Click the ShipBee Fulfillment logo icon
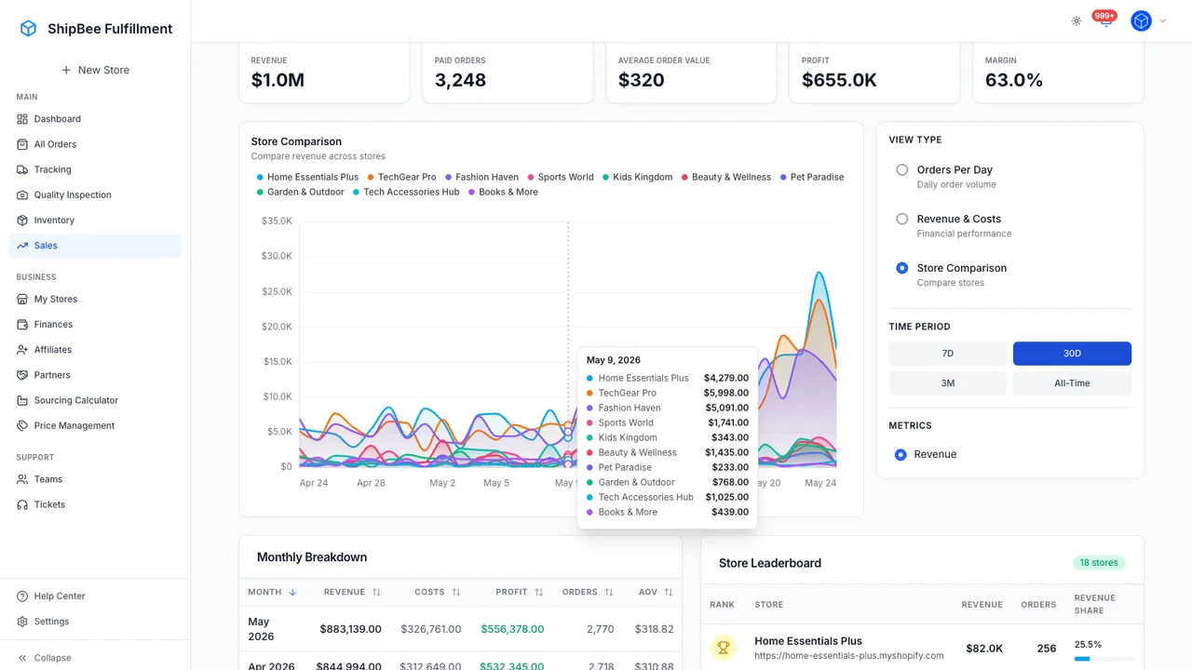The height and width of the screenshot is (670, 1192). [x=29, y=29]
